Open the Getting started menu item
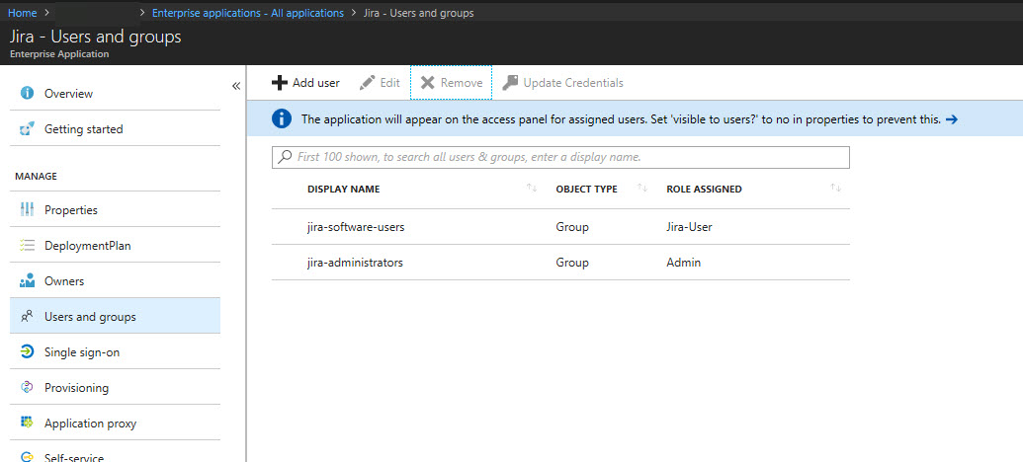1023x462 pixels. tap(115, 129)
